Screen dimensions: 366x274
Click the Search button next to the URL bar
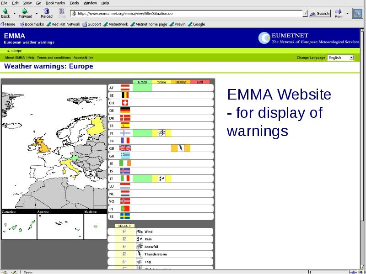coord(320,14)
